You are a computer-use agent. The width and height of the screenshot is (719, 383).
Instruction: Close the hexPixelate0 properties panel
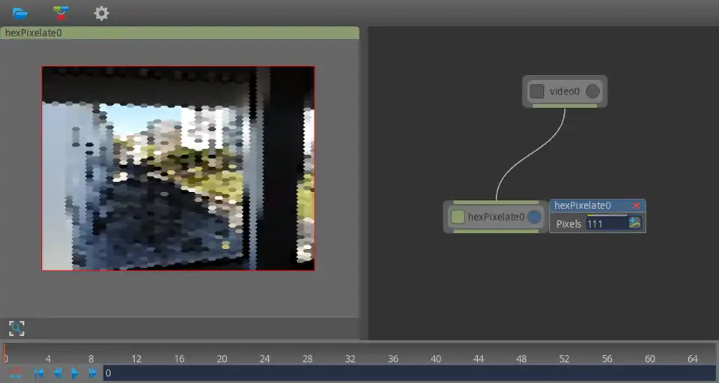pos(637,205)
